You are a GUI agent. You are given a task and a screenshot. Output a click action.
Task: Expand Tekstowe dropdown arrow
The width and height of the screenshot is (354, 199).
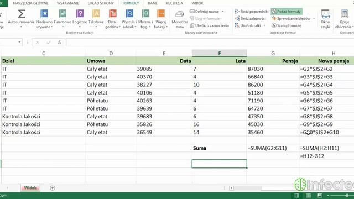pyautogui.click(x=96, y=27)
